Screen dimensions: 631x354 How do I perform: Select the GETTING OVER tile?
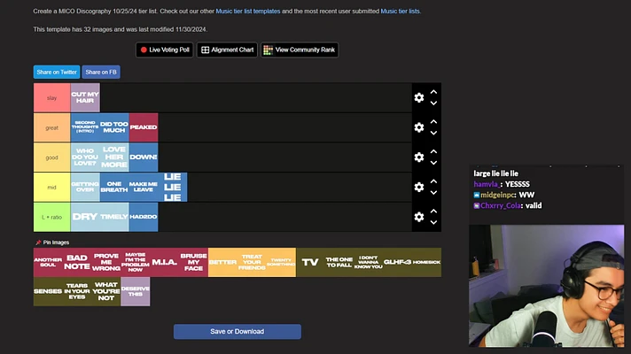tap(85, 187)
